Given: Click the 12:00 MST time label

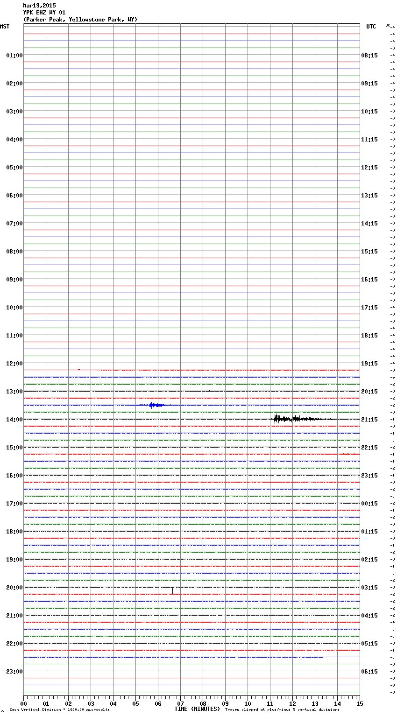Looking at the screenshot, I should click(14, 363).
